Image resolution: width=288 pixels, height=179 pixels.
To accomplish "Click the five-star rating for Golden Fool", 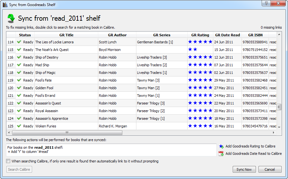I will [200, 88].
